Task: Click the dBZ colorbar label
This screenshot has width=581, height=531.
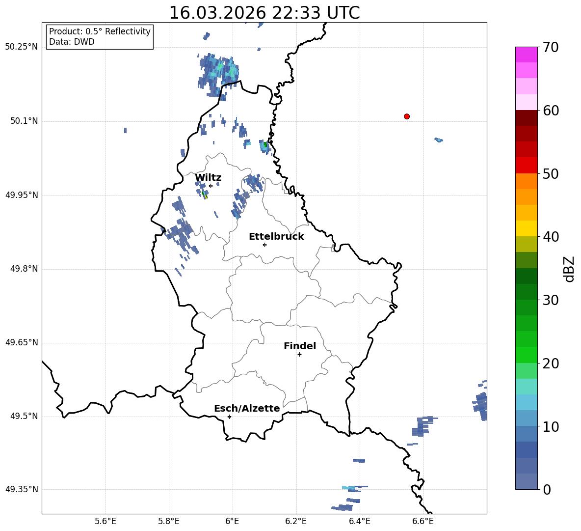Action: coord(569,269)
